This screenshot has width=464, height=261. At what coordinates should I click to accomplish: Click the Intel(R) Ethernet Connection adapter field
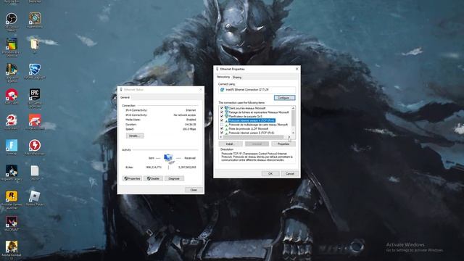point(257,89)
